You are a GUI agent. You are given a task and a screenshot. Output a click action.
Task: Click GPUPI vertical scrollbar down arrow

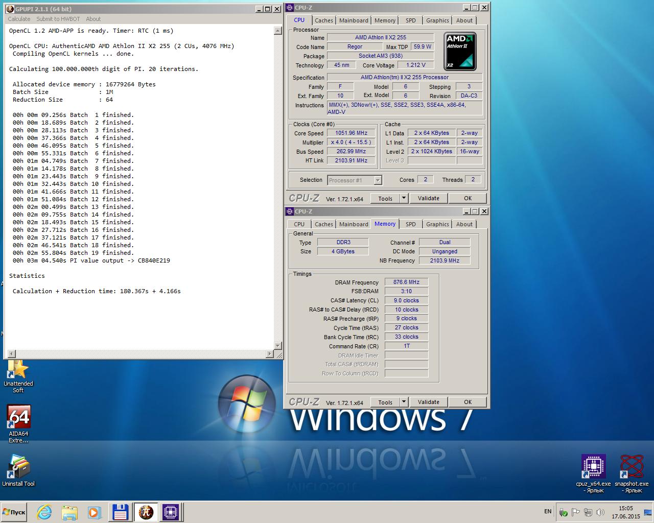click(278, 346)
